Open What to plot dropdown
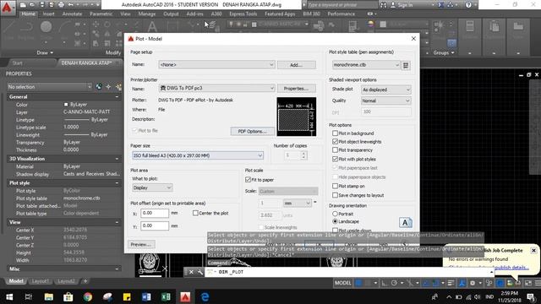The image size is (541, 304). pos(152,187)
